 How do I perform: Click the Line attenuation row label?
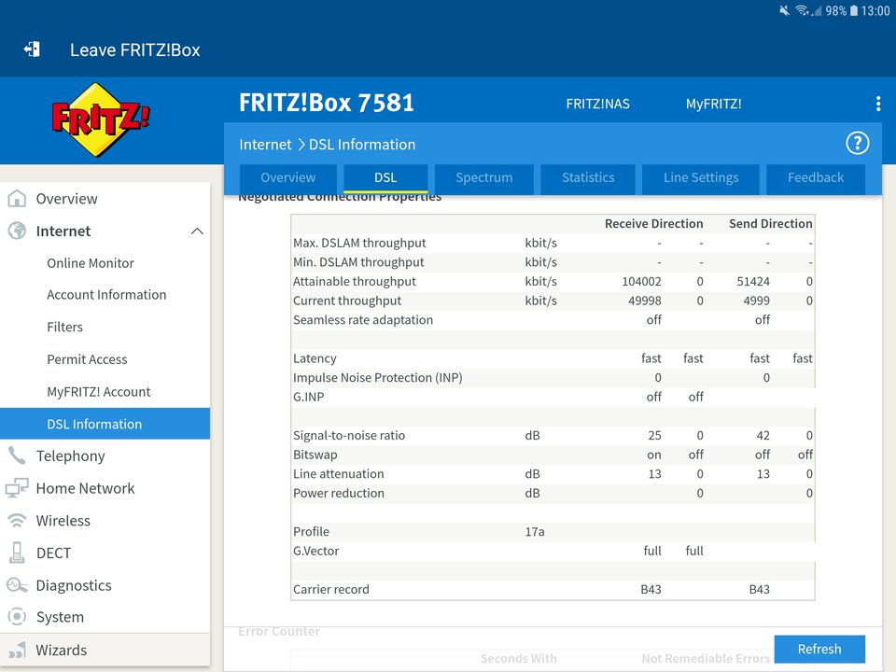(x=338, y=474)
